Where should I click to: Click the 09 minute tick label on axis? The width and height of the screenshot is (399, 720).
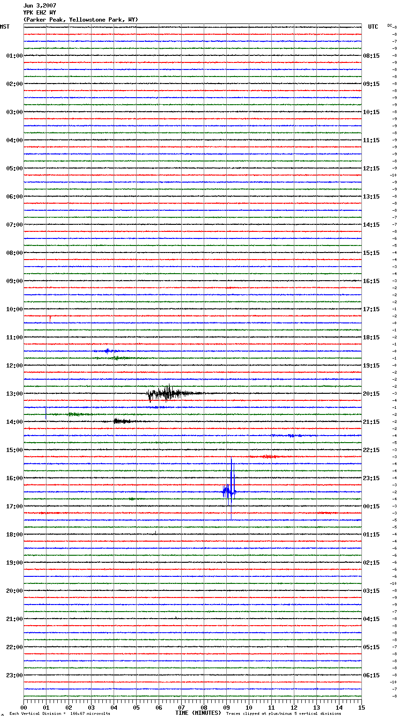pyautogui.click(x=226, y=707)
